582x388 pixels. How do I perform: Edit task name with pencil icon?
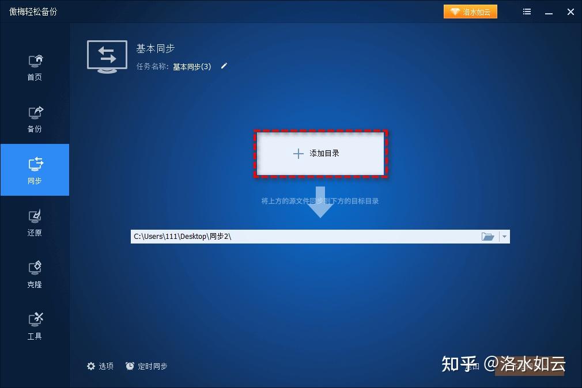[x=224, y=66]
